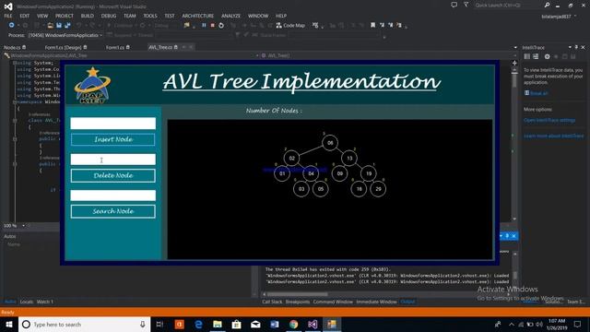Click the IntelliTrace calls view icon
The image size is (590, 332).
tap(536, 56)
